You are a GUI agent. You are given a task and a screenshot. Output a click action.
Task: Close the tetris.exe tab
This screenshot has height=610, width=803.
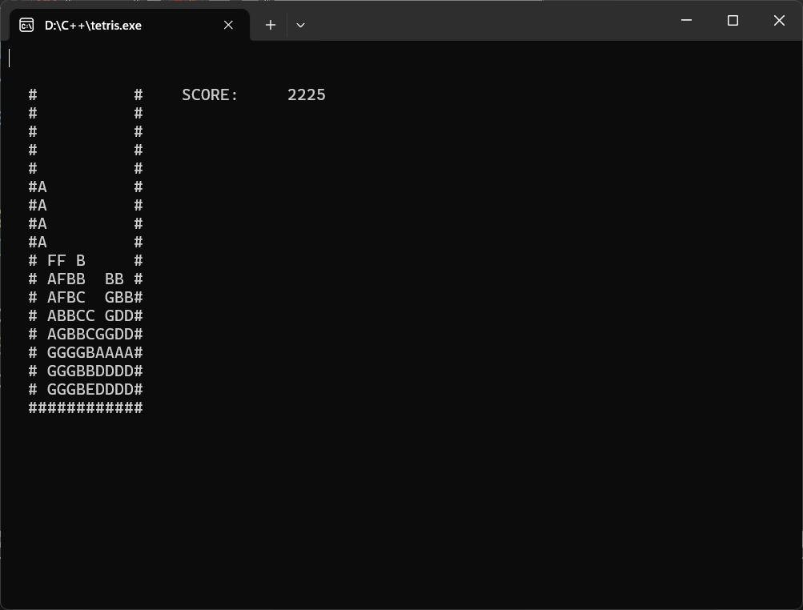(228, 25)
